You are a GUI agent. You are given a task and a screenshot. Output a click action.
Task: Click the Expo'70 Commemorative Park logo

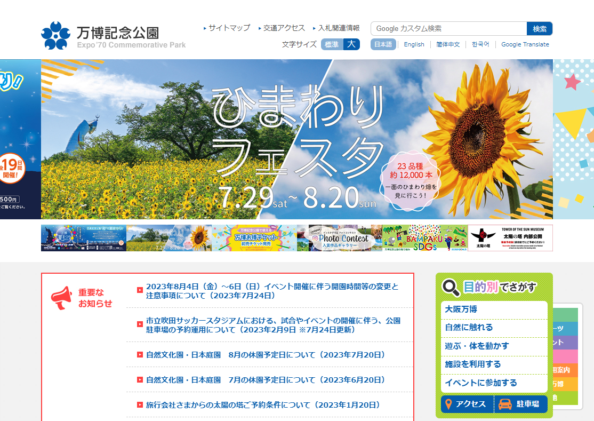click(113, 36)
